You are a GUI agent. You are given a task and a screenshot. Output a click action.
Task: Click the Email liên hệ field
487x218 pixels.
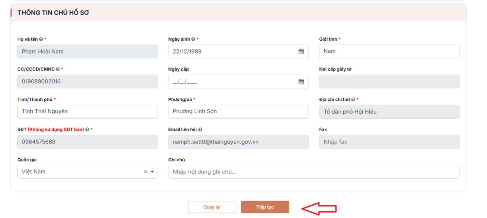[x=238, y=142]
